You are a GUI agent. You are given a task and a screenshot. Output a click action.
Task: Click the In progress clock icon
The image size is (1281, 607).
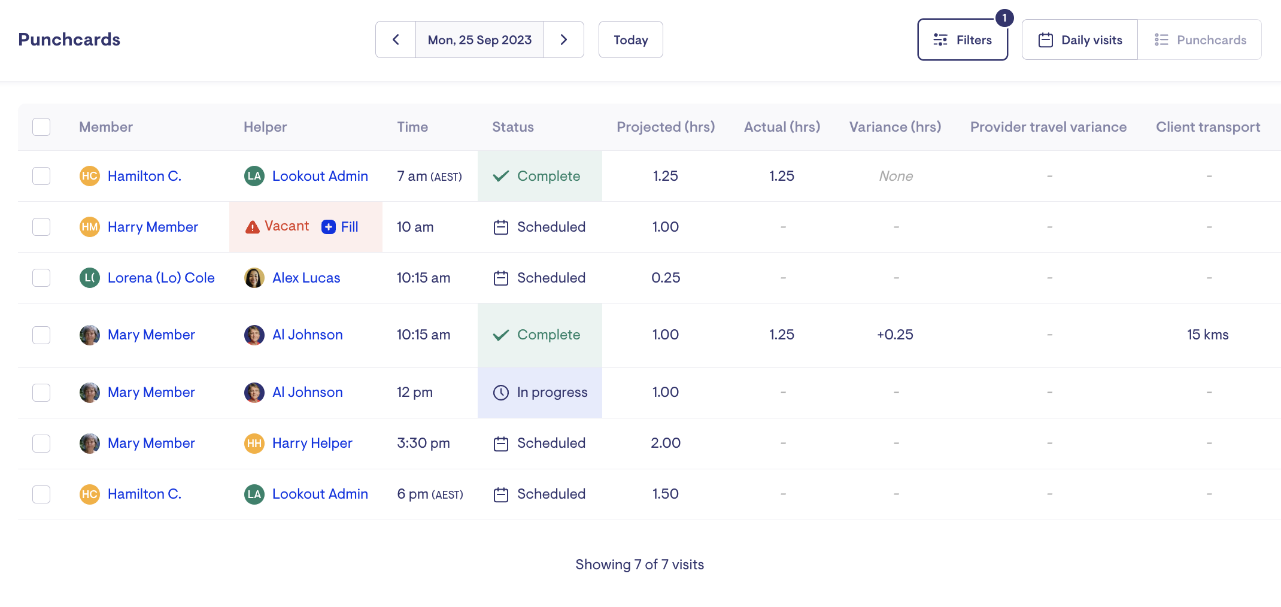500,393
